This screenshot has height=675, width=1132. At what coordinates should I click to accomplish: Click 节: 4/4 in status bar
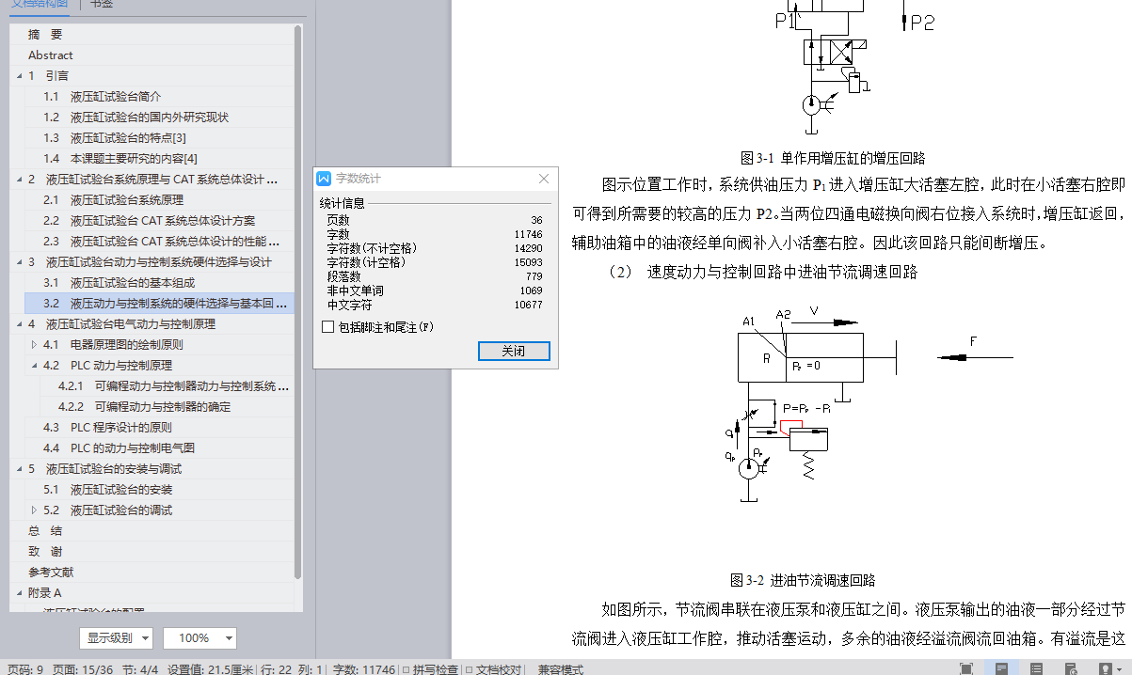coord(141,669)
